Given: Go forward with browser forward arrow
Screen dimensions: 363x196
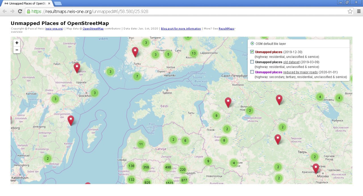Looking at the screenshot, I should point(12,11).
